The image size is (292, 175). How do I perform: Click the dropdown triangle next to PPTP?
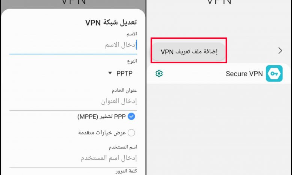(110, 73)
